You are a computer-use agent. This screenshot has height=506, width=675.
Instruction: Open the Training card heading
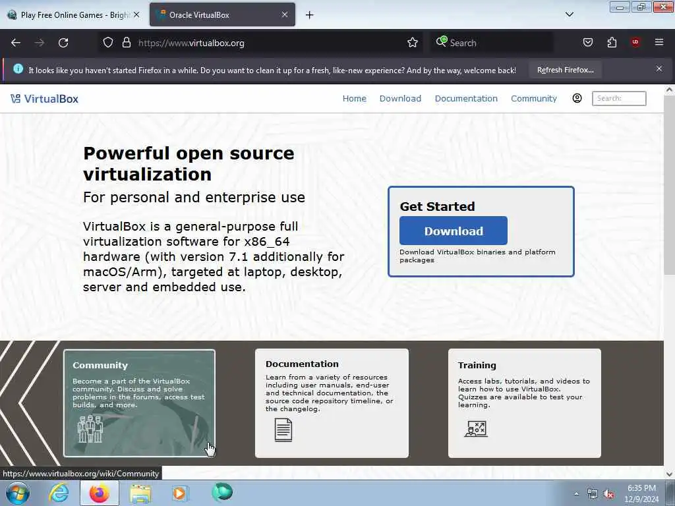pos(477,365)
